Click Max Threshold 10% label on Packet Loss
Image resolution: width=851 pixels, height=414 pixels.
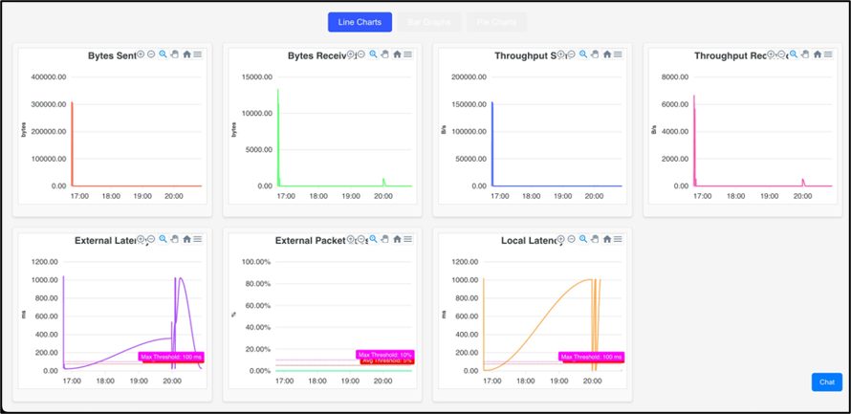[385, 355]
